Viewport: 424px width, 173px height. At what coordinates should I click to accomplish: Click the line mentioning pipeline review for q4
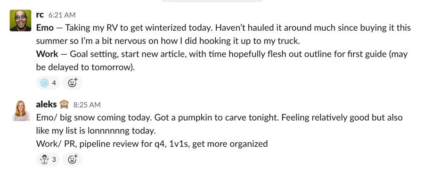[152, 144]
